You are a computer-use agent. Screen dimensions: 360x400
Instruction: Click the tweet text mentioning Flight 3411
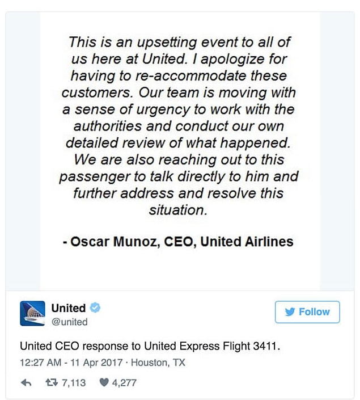click(x=150, y=346)
